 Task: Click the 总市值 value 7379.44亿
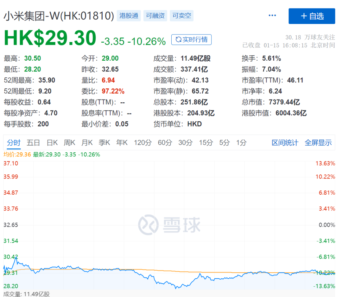[x=284, y=102]
